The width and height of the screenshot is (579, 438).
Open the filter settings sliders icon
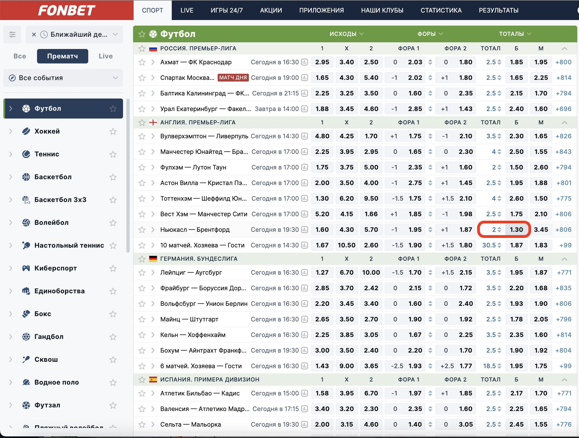tap(12, 35)
